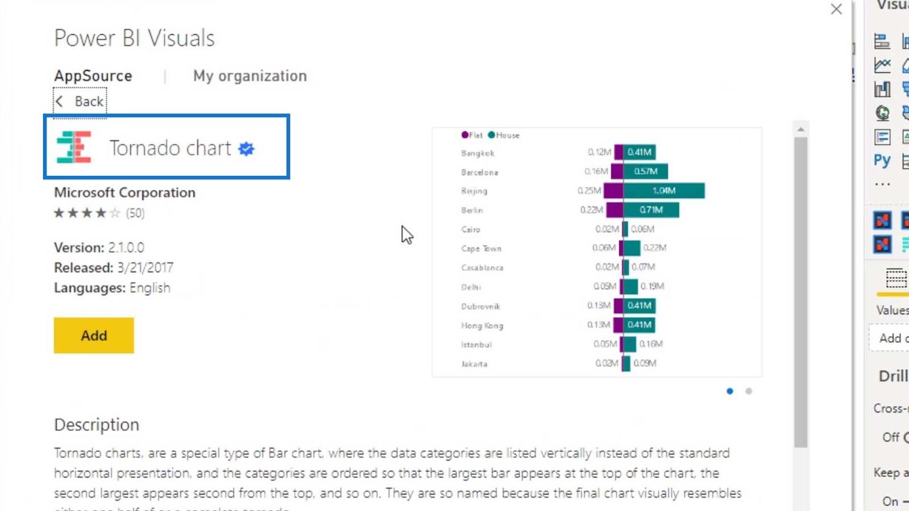
Task: Open the Fields well tab icon
Action: pyautogui.click(x=896, y=278)
